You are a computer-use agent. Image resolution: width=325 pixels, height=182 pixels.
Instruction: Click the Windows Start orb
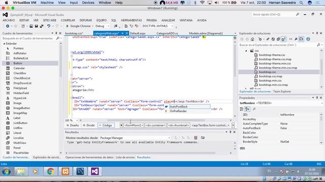7,172
